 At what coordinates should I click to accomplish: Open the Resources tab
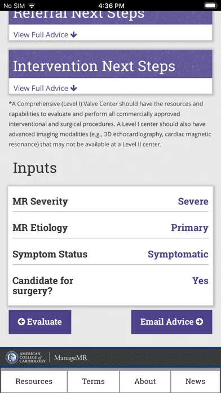(x=34, y=381)
